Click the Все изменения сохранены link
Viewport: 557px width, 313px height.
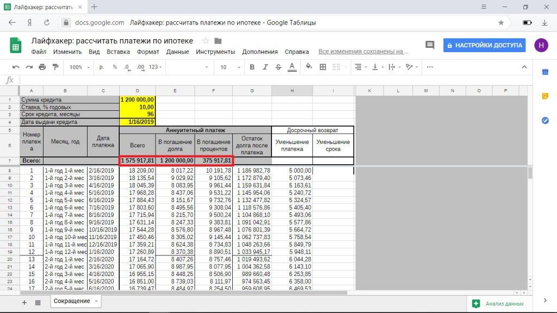(x=363, y=52)
